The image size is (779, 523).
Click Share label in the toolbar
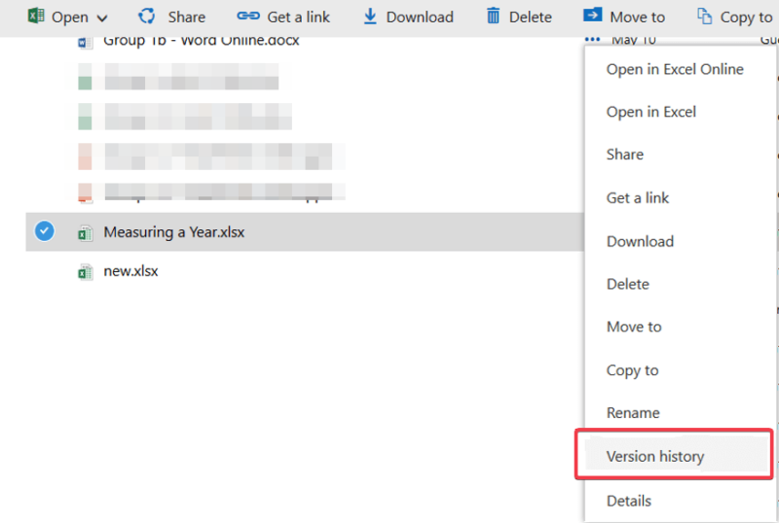(186, 17)
